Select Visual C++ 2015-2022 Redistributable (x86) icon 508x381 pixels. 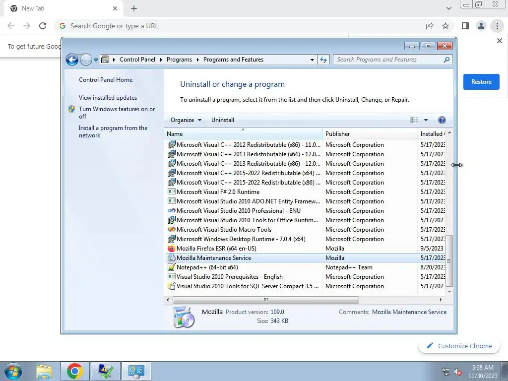(x=171, y=182)
